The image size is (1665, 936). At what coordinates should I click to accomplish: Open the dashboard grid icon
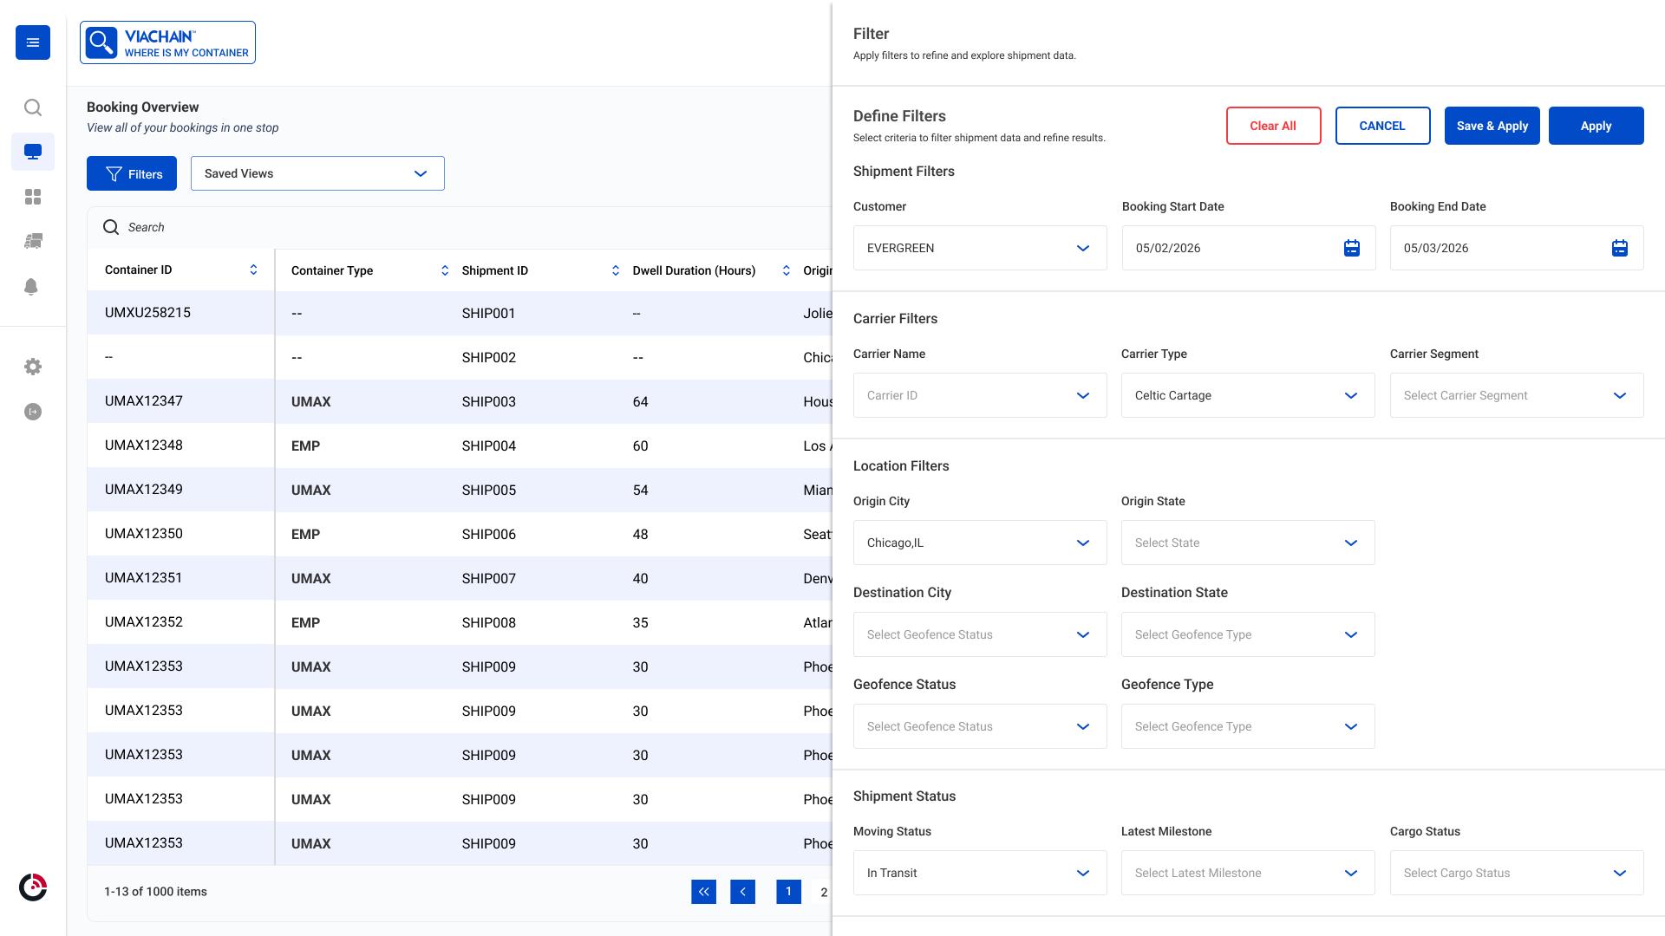click(x=33, y=197)
